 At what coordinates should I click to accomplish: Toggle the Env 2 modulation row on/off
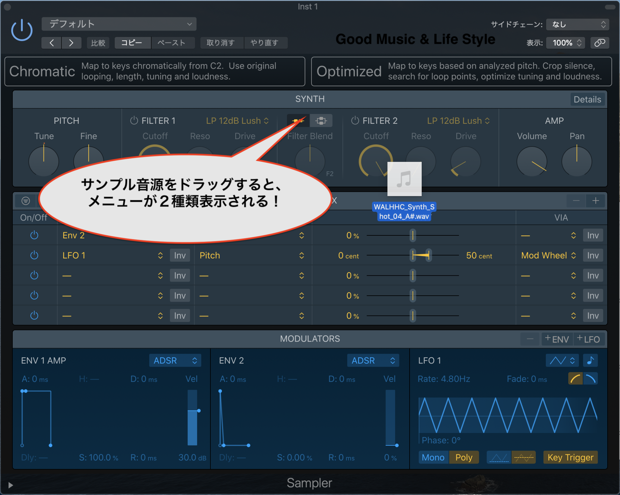coord(34,235)
